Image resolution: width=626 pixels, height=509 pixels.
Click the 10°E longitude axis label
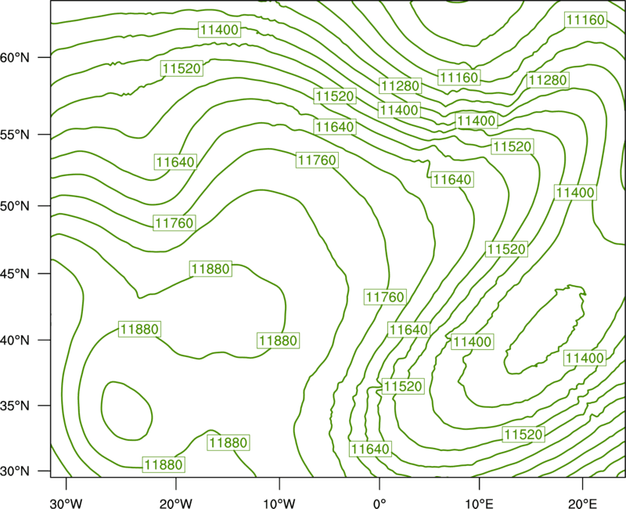coord(479,504)
